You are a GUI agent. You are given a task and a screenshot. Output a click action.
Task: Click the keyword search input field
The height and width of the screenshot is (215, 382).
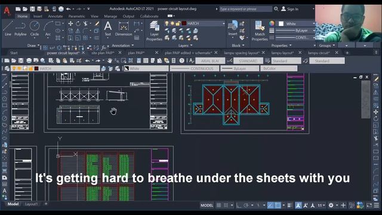pyautogui.click(x=245, y=9)
